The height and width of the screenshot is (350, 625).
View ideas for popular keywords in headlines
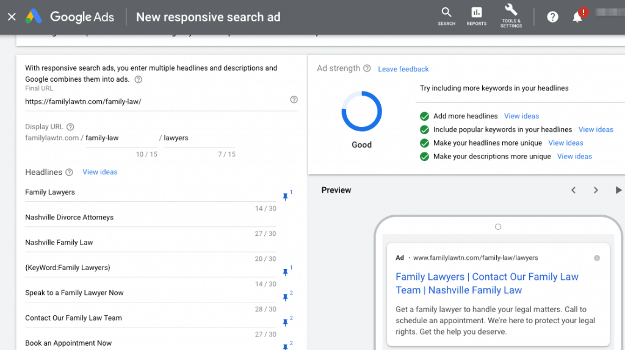point(596,129)
